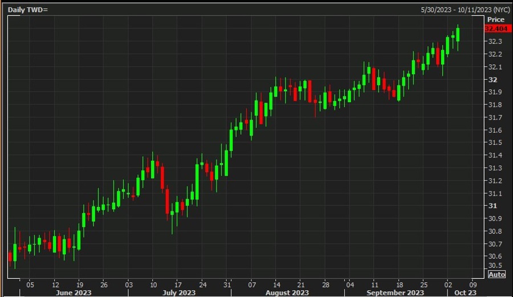The height and width of the screenshot is (297, 513).
Task: Click the 32.3 price axis label
Action: 495,42
